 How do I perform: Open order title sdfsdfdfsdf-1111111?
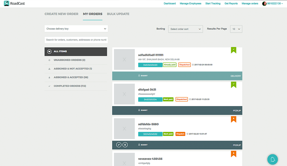pos(151,55)
